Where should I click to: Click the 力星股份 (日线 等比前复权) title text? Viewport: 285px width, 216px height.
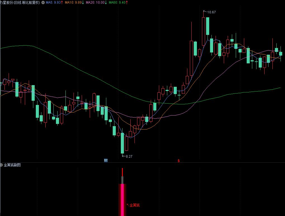(x=20, y=3)
